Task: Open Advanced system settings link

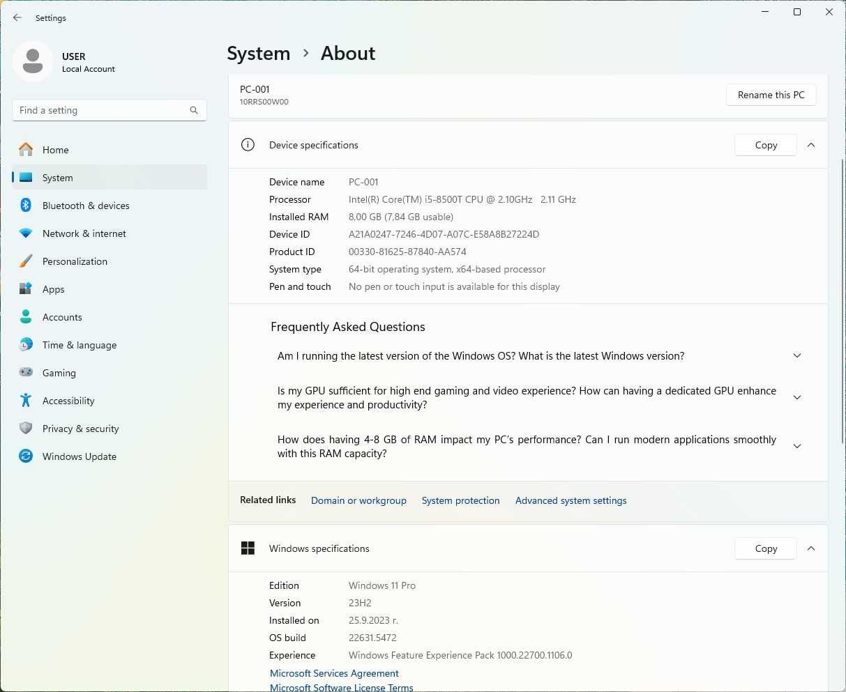Action: (x=571, y=500)
